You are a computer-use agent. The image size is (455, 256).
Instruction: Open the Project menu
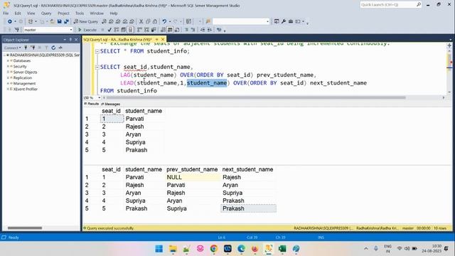63,14
